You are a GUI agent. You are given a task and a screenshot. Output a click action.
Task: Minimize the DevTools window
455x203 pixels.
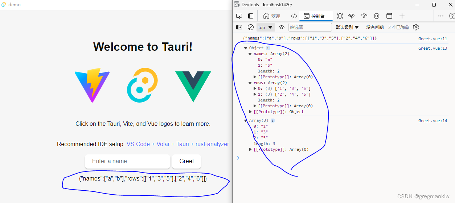[417, 5]
